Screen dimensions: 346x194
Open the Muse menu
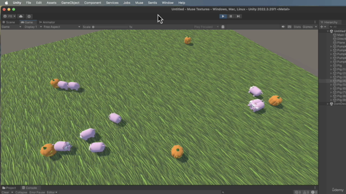coord(139,3)
